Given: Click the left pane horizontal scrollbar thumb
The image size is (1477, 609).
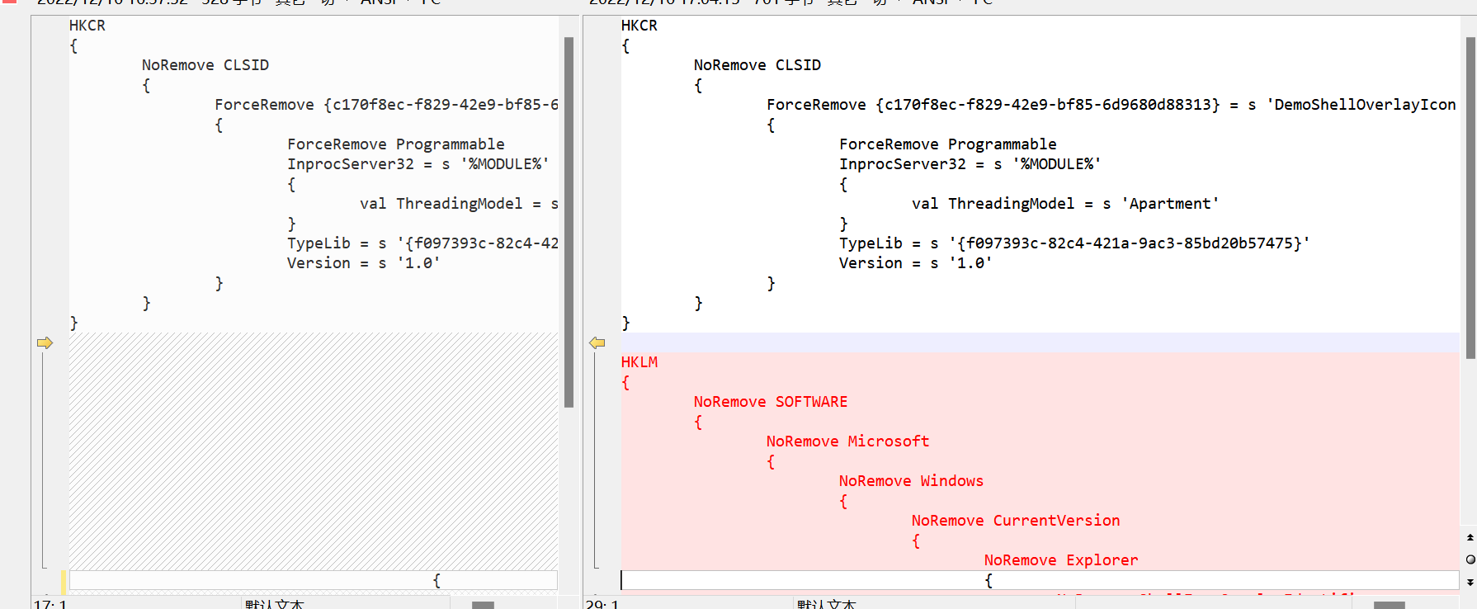Looking at the screenshot, I should pos(483,605).
